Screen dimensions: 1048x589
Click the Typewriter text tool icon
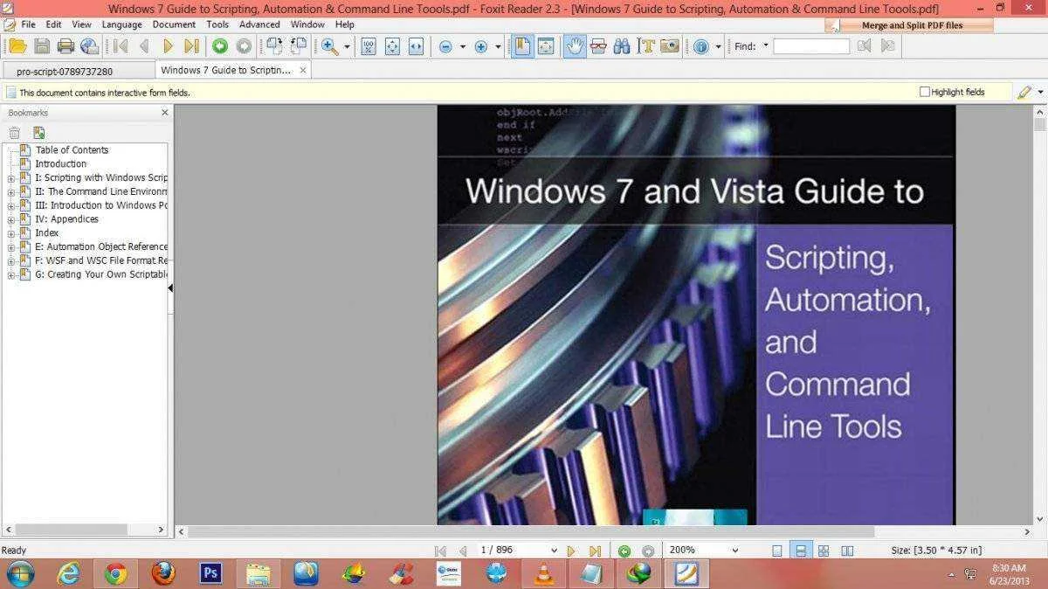pyautogui.click(x=646, y=46)
